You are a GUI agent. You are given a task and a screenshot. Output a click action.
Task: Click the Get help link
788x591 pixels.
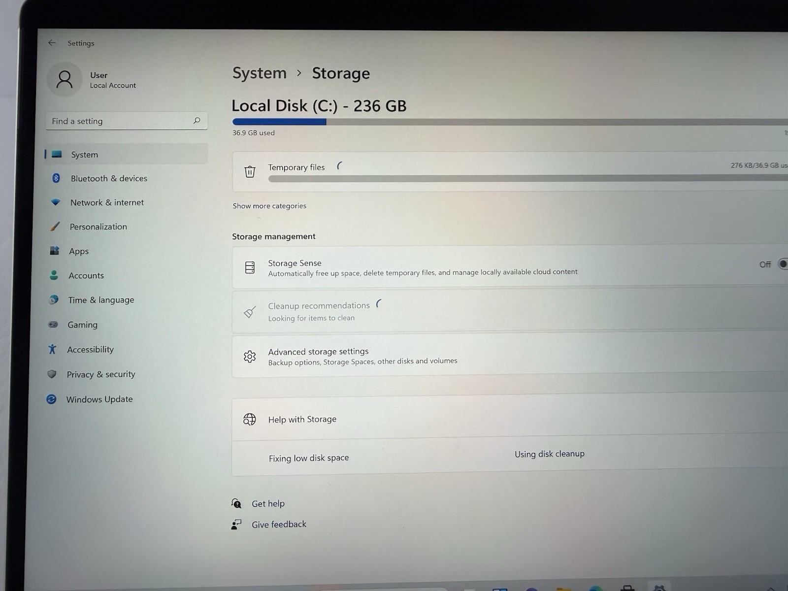pyautogui.click(x=268, y=503)
